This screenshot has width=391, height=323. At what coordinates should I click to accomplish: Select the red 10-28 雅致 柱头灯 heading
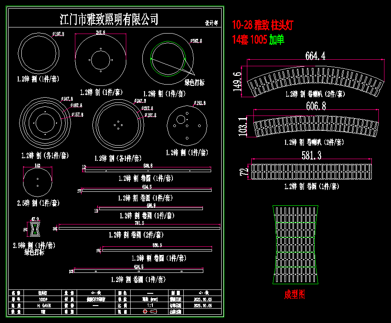coord(263,25)
